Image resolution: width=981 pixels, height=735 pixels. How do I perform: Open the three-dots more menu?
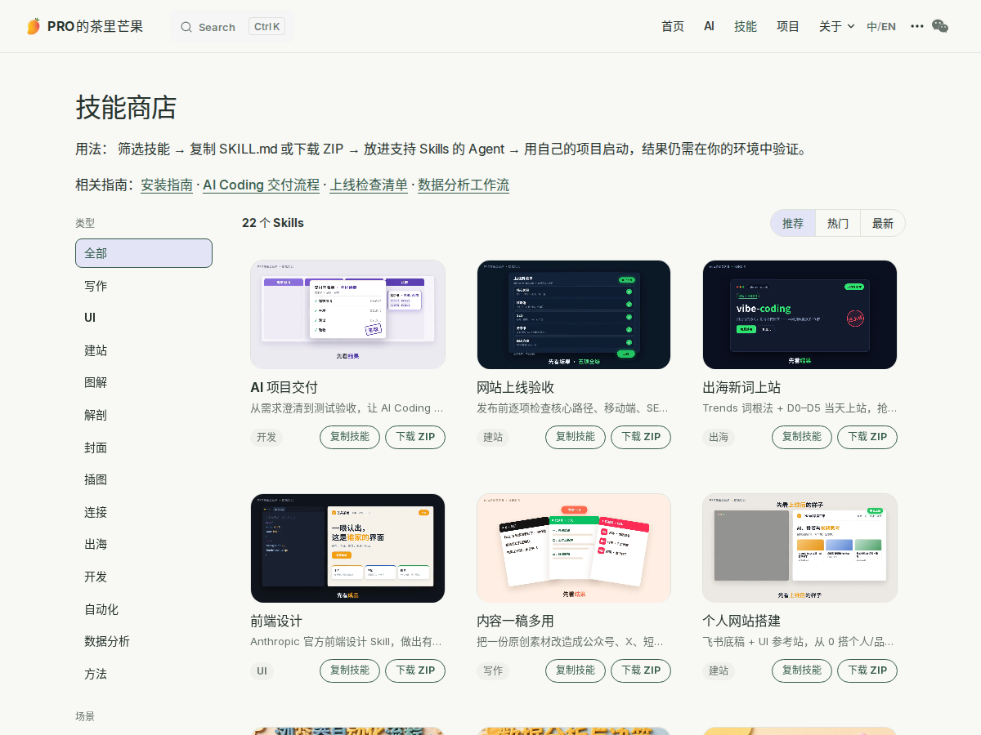point(917,26)
